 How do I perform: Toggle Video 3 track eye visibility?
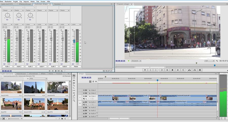[x=84, y=90]
